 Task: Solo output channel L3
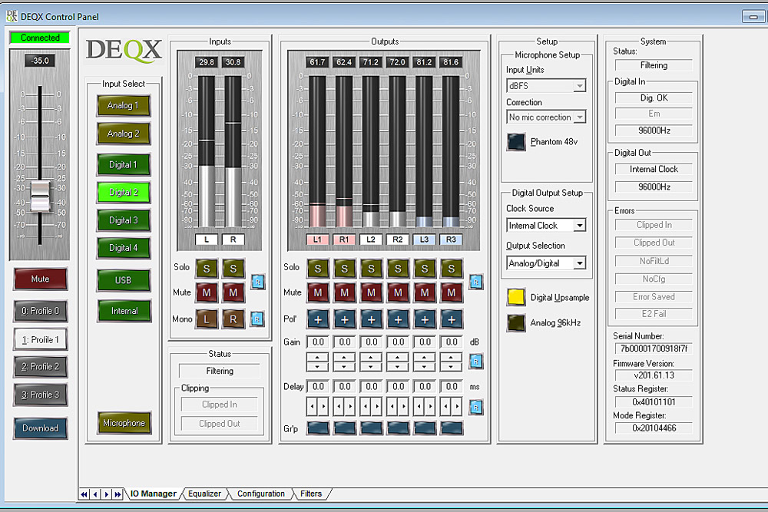[425, 268]
